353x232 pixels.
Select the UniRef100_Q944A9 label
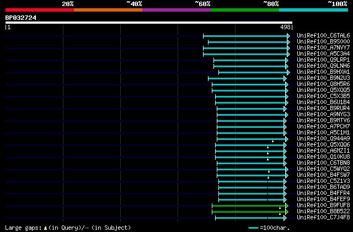pyautogui.click(x=323, y=139)
